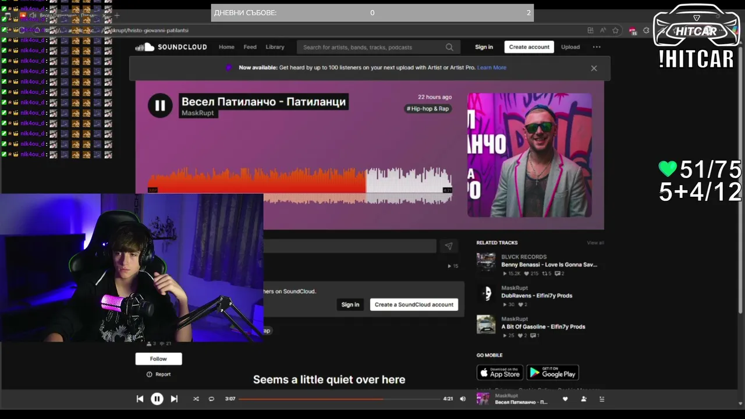Click the red extension icon with badge 15

(x=633, y=31)
